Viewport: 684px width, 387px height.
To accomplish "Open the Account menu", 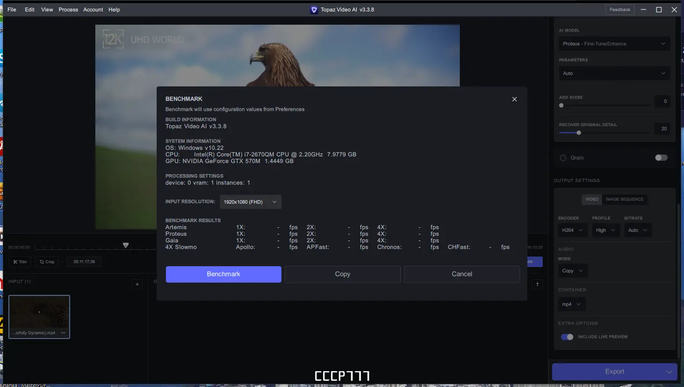I will [x=93, y=10].
